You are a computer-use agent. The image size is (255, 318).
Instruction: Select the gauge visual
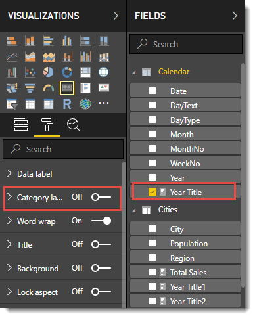pyautogui.click(x=49, y=88)
